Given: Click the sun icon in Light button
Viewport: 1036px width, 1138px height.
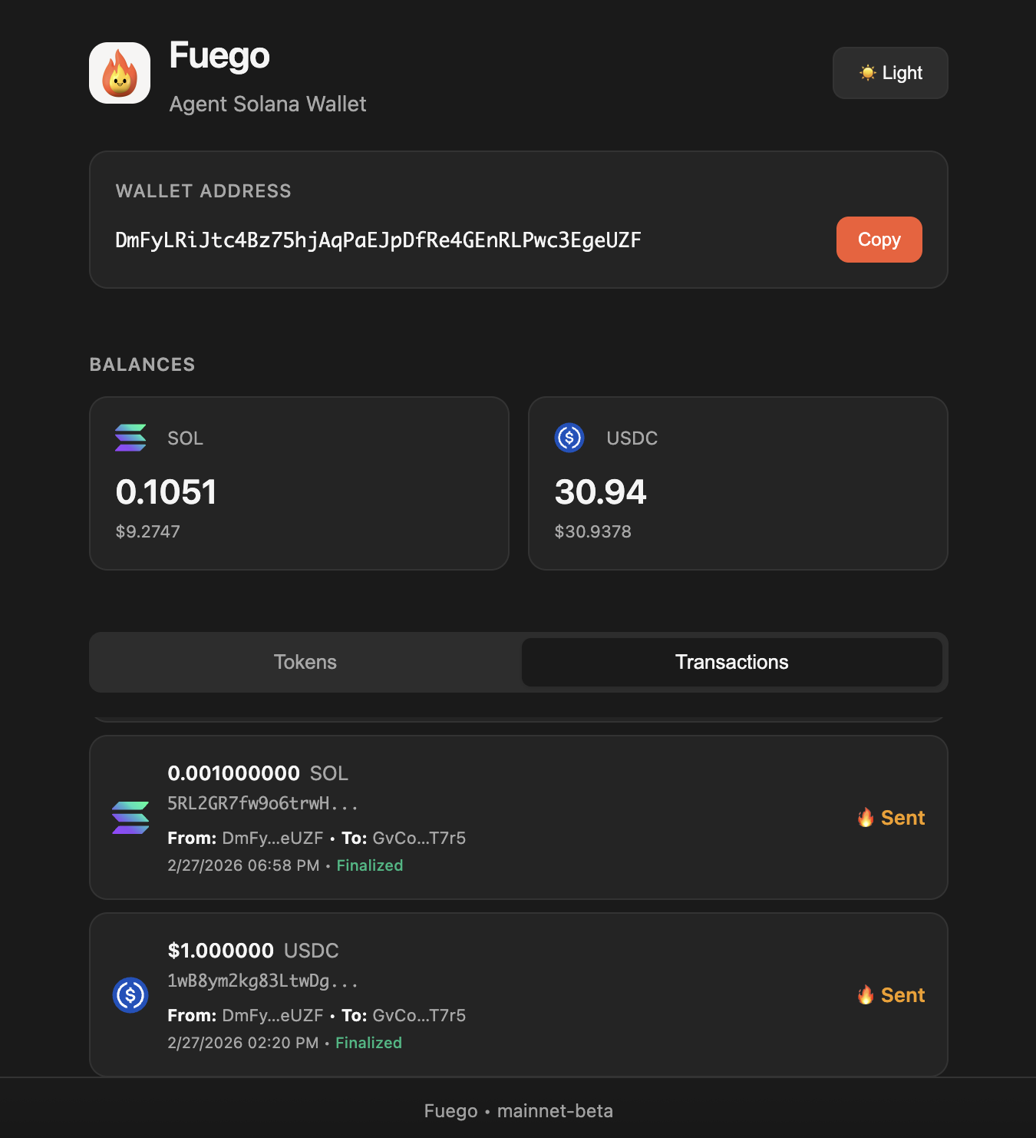Looking at the screenshot, I should [868, 73].
